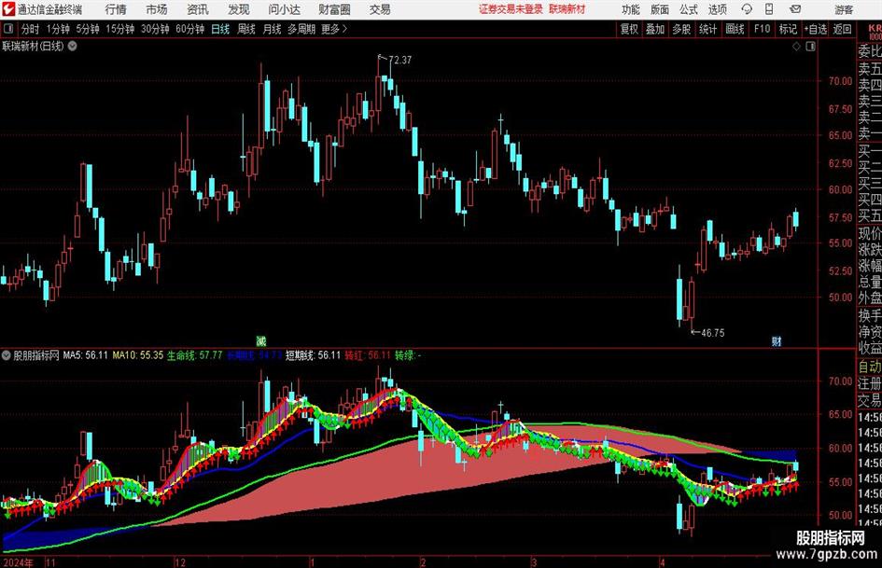This screenshot has height=568, width=882.
Task: Click the 72.37 high price label
Action: click(x=400, y=60)
